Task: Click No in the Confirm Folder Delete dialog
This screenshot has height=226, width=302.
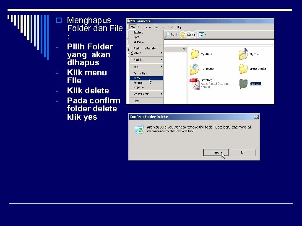Action: 243,152
